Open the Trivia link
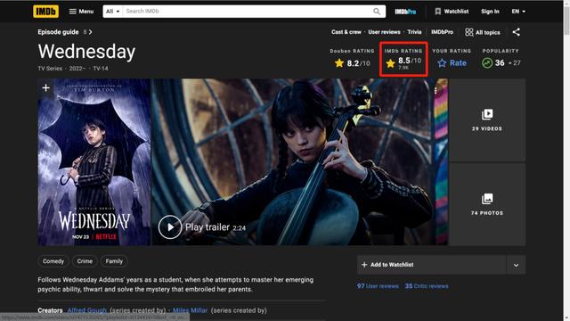This screenshot has height=321, width=570. (x=414, y=32)
